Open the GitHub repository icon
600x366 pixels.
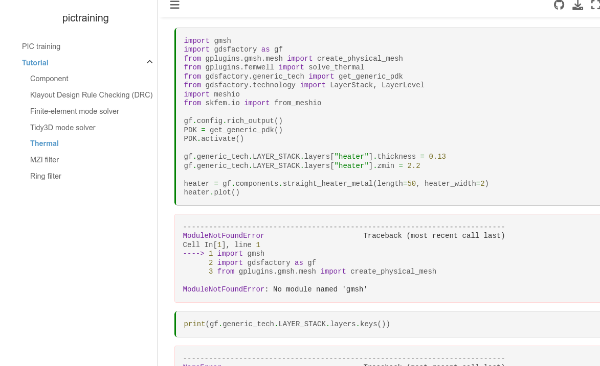[559, 5]
